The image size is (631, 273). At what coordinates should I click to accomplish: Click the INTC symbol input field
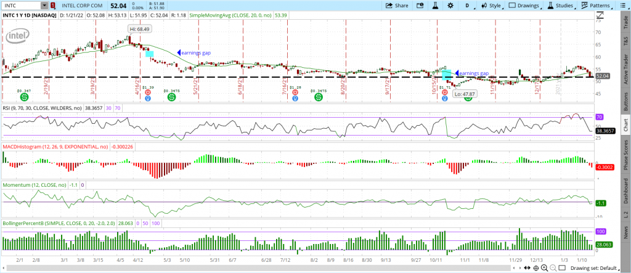click(22, 6)
